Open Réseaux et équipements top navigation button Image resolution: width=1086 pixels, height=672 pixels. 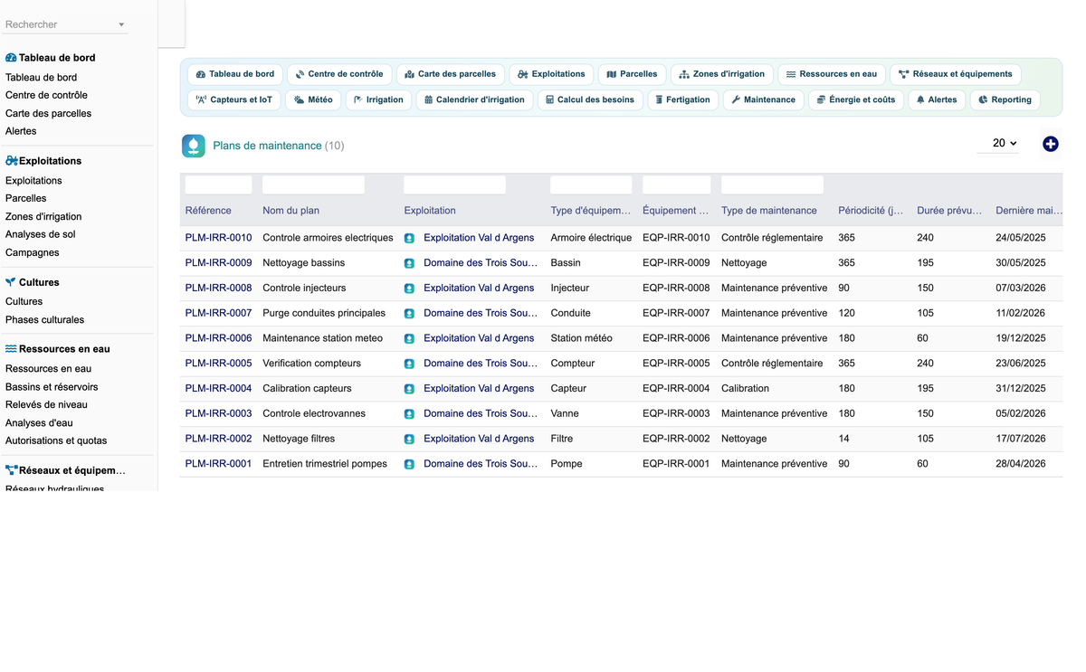pyautogui.click(x=956, y=74)
